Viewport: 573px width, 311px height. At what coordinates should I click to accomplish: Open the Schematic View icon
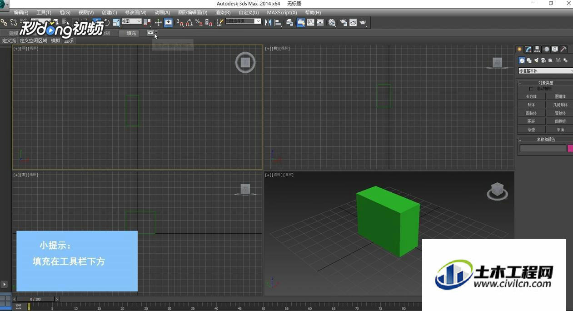pyautogui.click(x=320, y=22)
